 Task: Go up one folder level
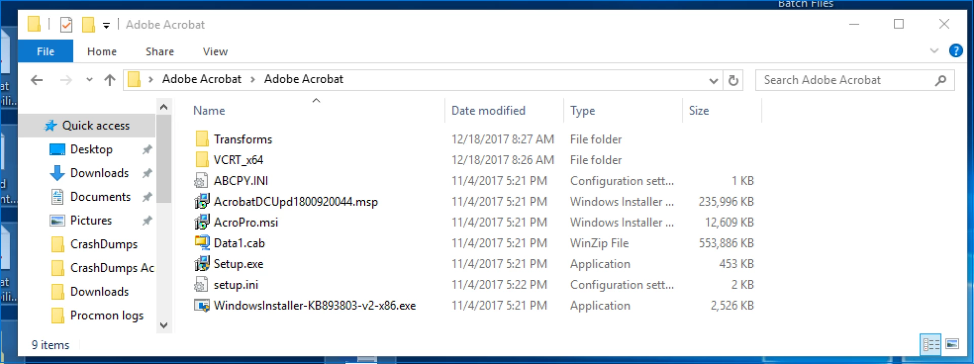pos(110,80)
